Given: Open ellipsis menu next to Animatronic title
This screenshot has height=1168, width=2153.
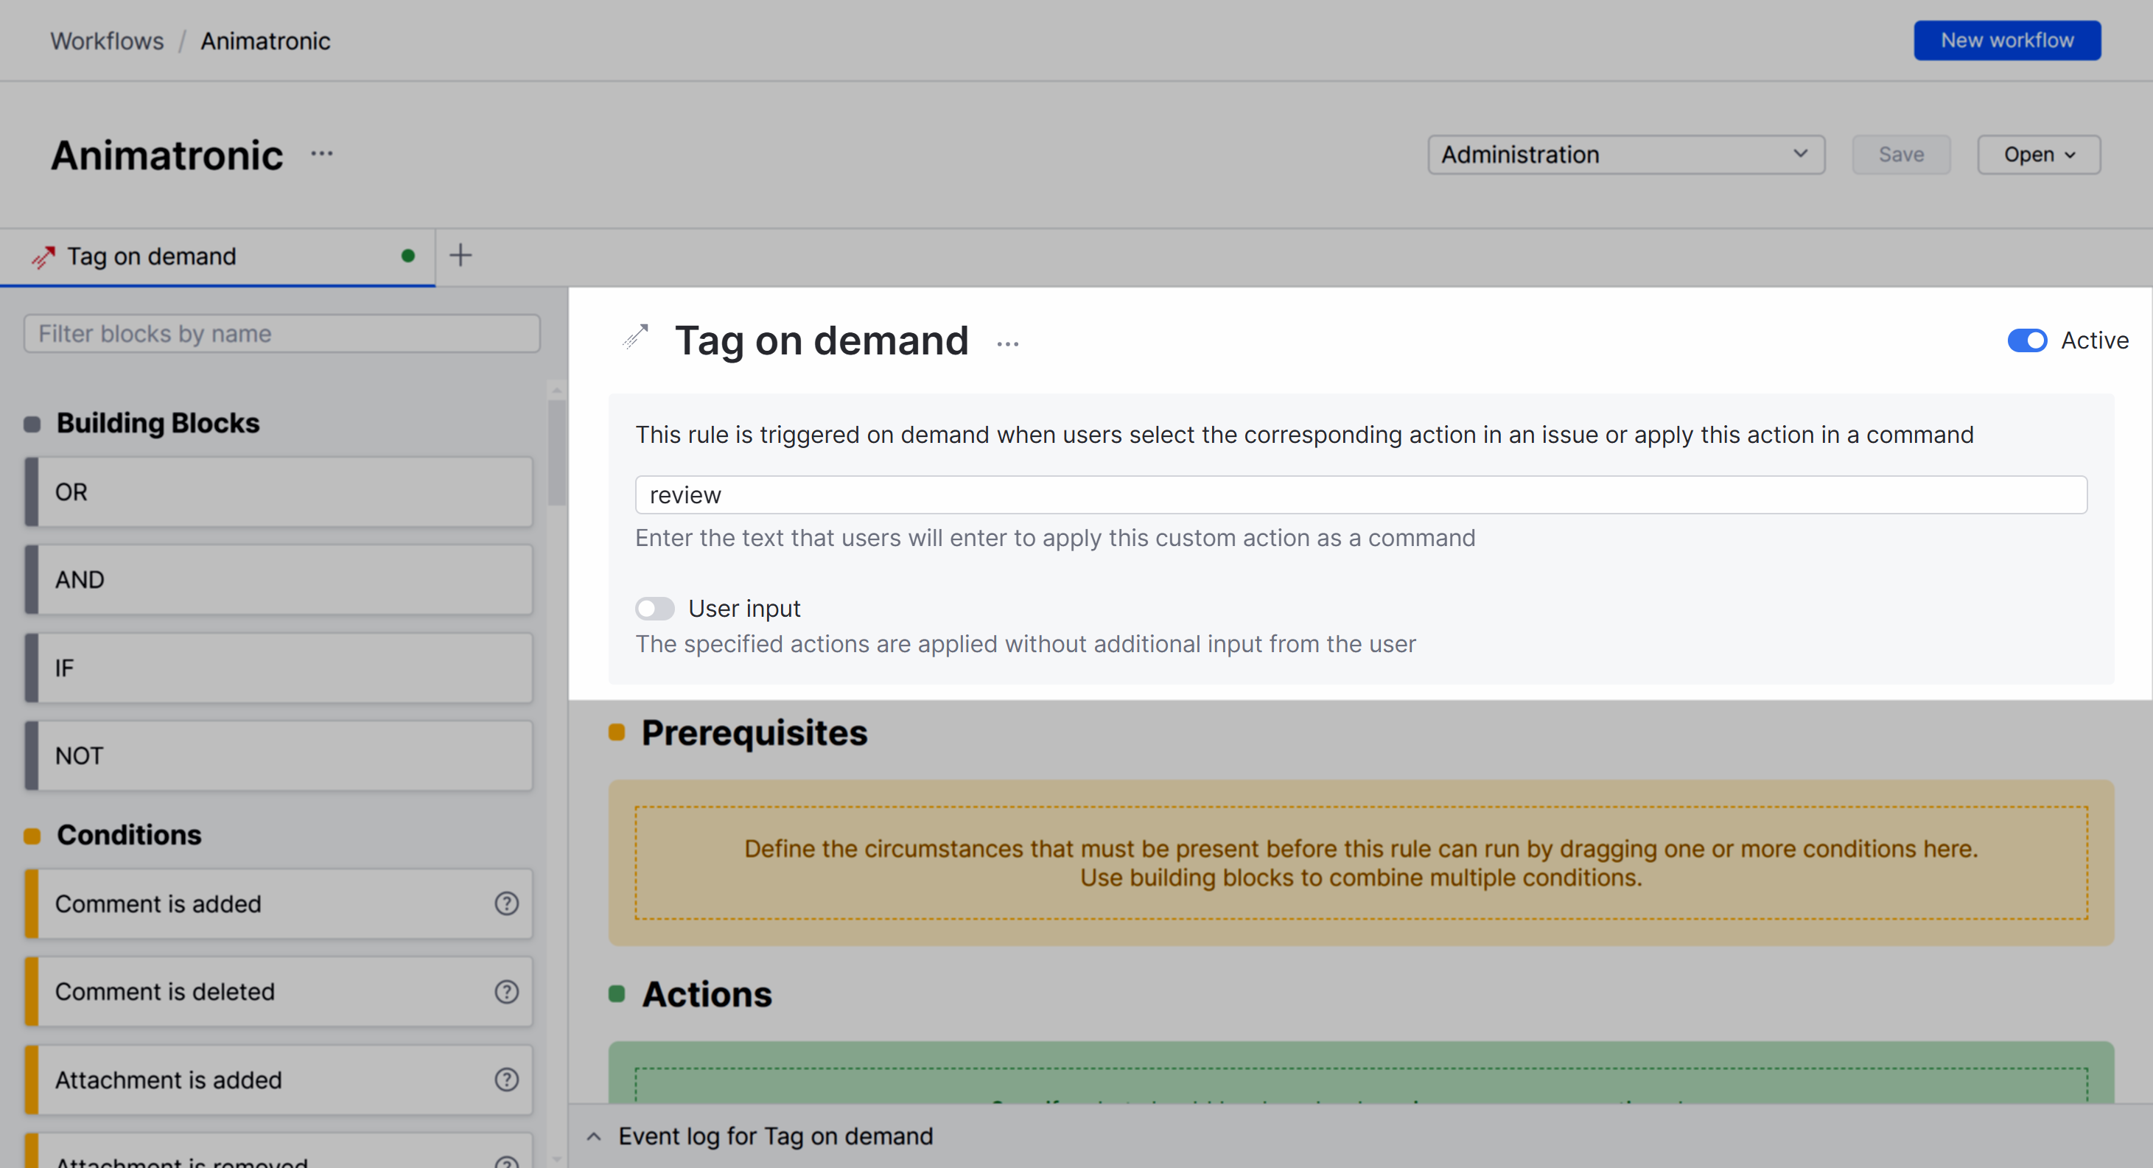Looking at the screenshot, I should 322,154.
